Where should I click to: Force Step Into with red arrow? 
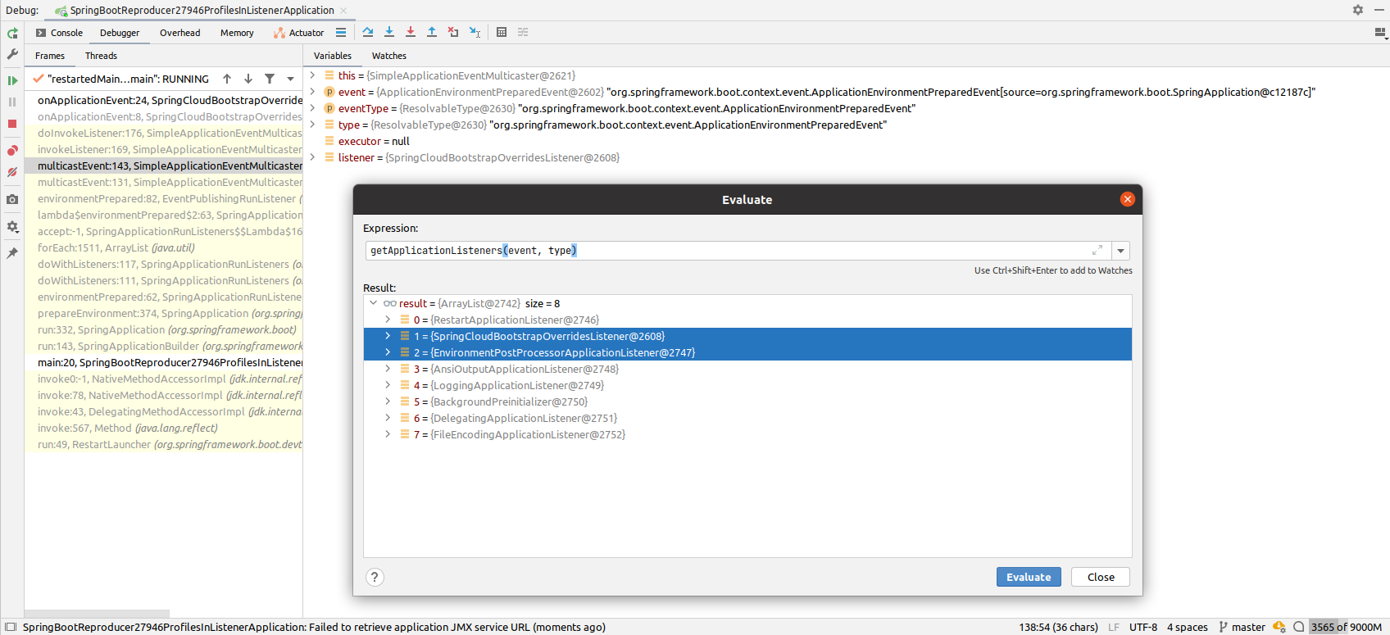click(x=411, y=32)
